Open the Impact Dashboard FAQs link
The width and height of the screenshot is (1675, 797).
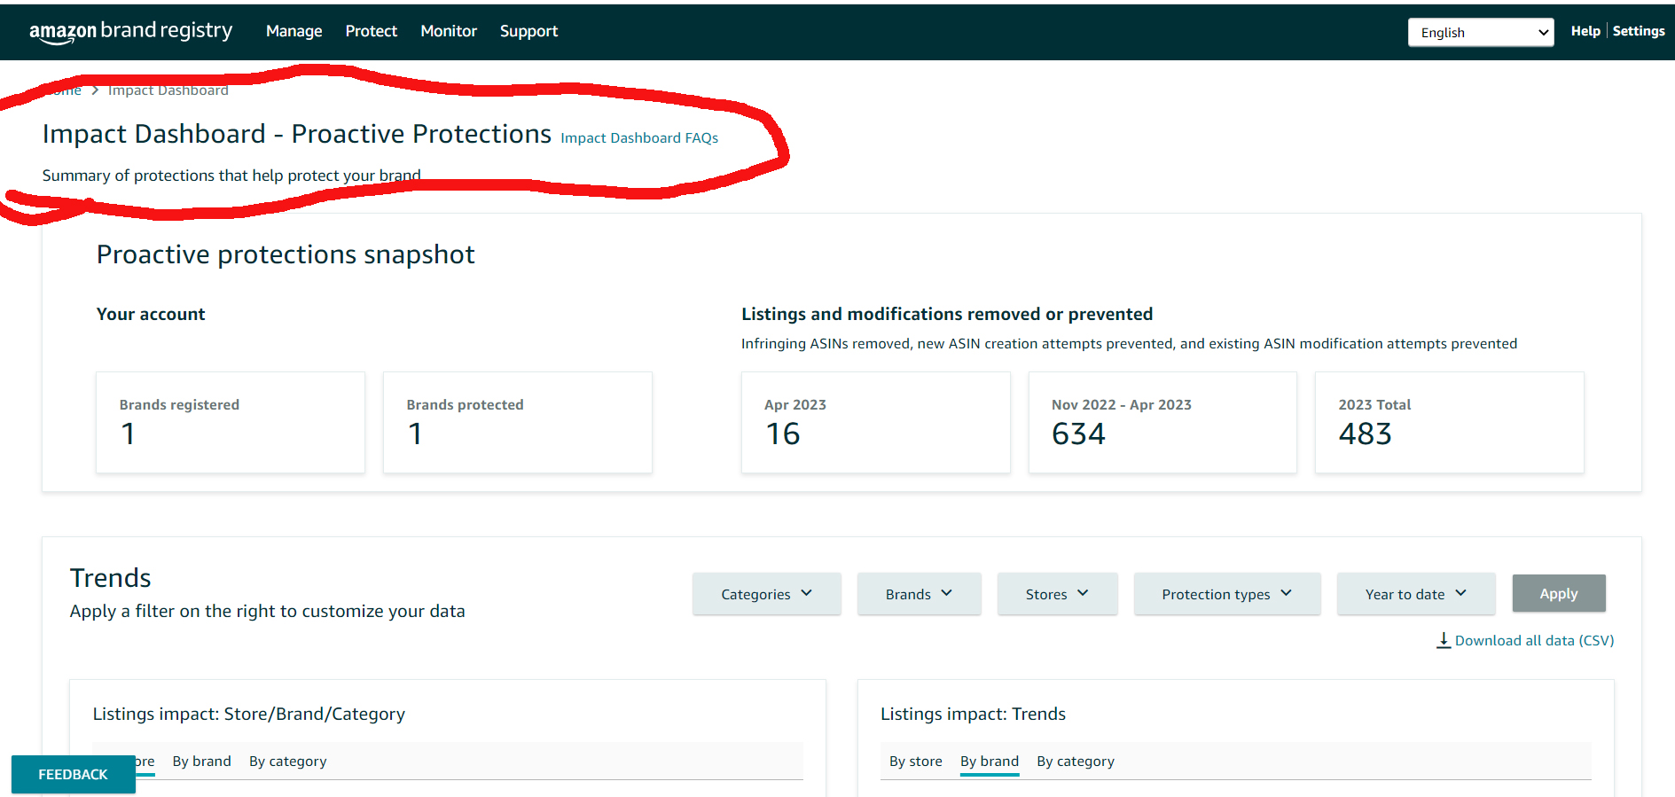(x=639, y=137)
